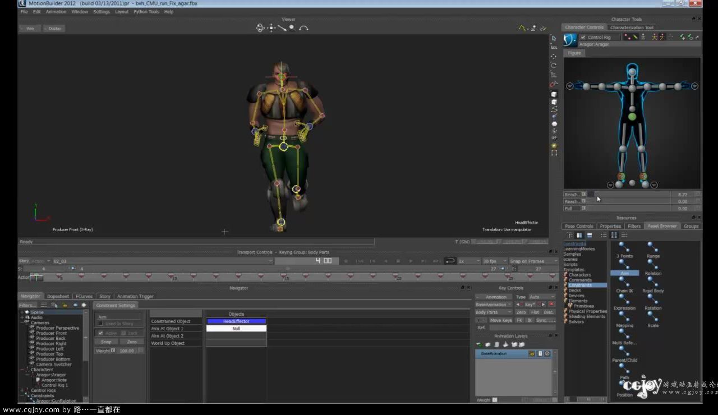Toggle the Lock checkbox in Constraint Settings
718x415 pixels.
click(x=124, y=333)
